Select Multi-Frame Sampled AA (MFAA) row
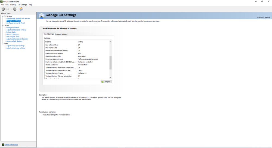Viewport: 272px width, 148px height. 77,51
